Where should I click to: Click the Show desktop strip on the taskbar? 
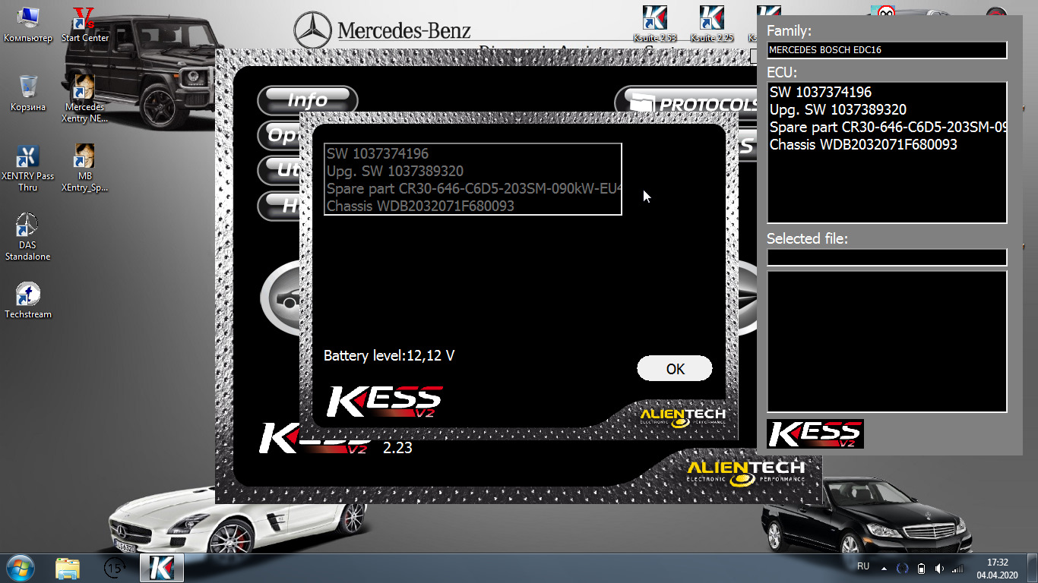click(1033, 568)
